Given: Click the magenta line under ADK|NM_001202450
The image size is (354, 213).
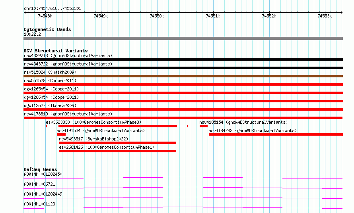Looking at the screenshot, I should pyautogui.click(x=183, y=178).
